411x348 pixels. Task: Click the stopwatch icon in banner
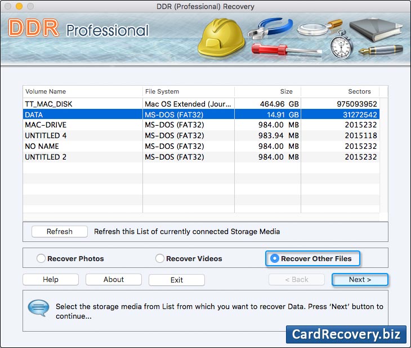341,45
